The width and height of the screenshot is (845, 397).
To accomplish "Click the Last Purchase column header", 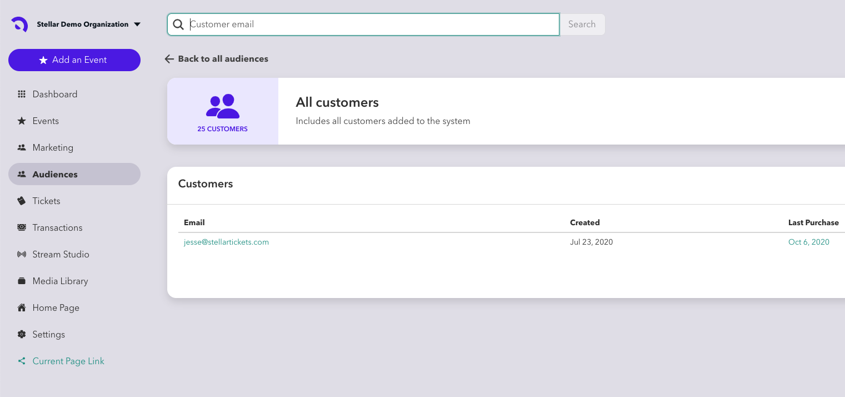I will 813,222.
